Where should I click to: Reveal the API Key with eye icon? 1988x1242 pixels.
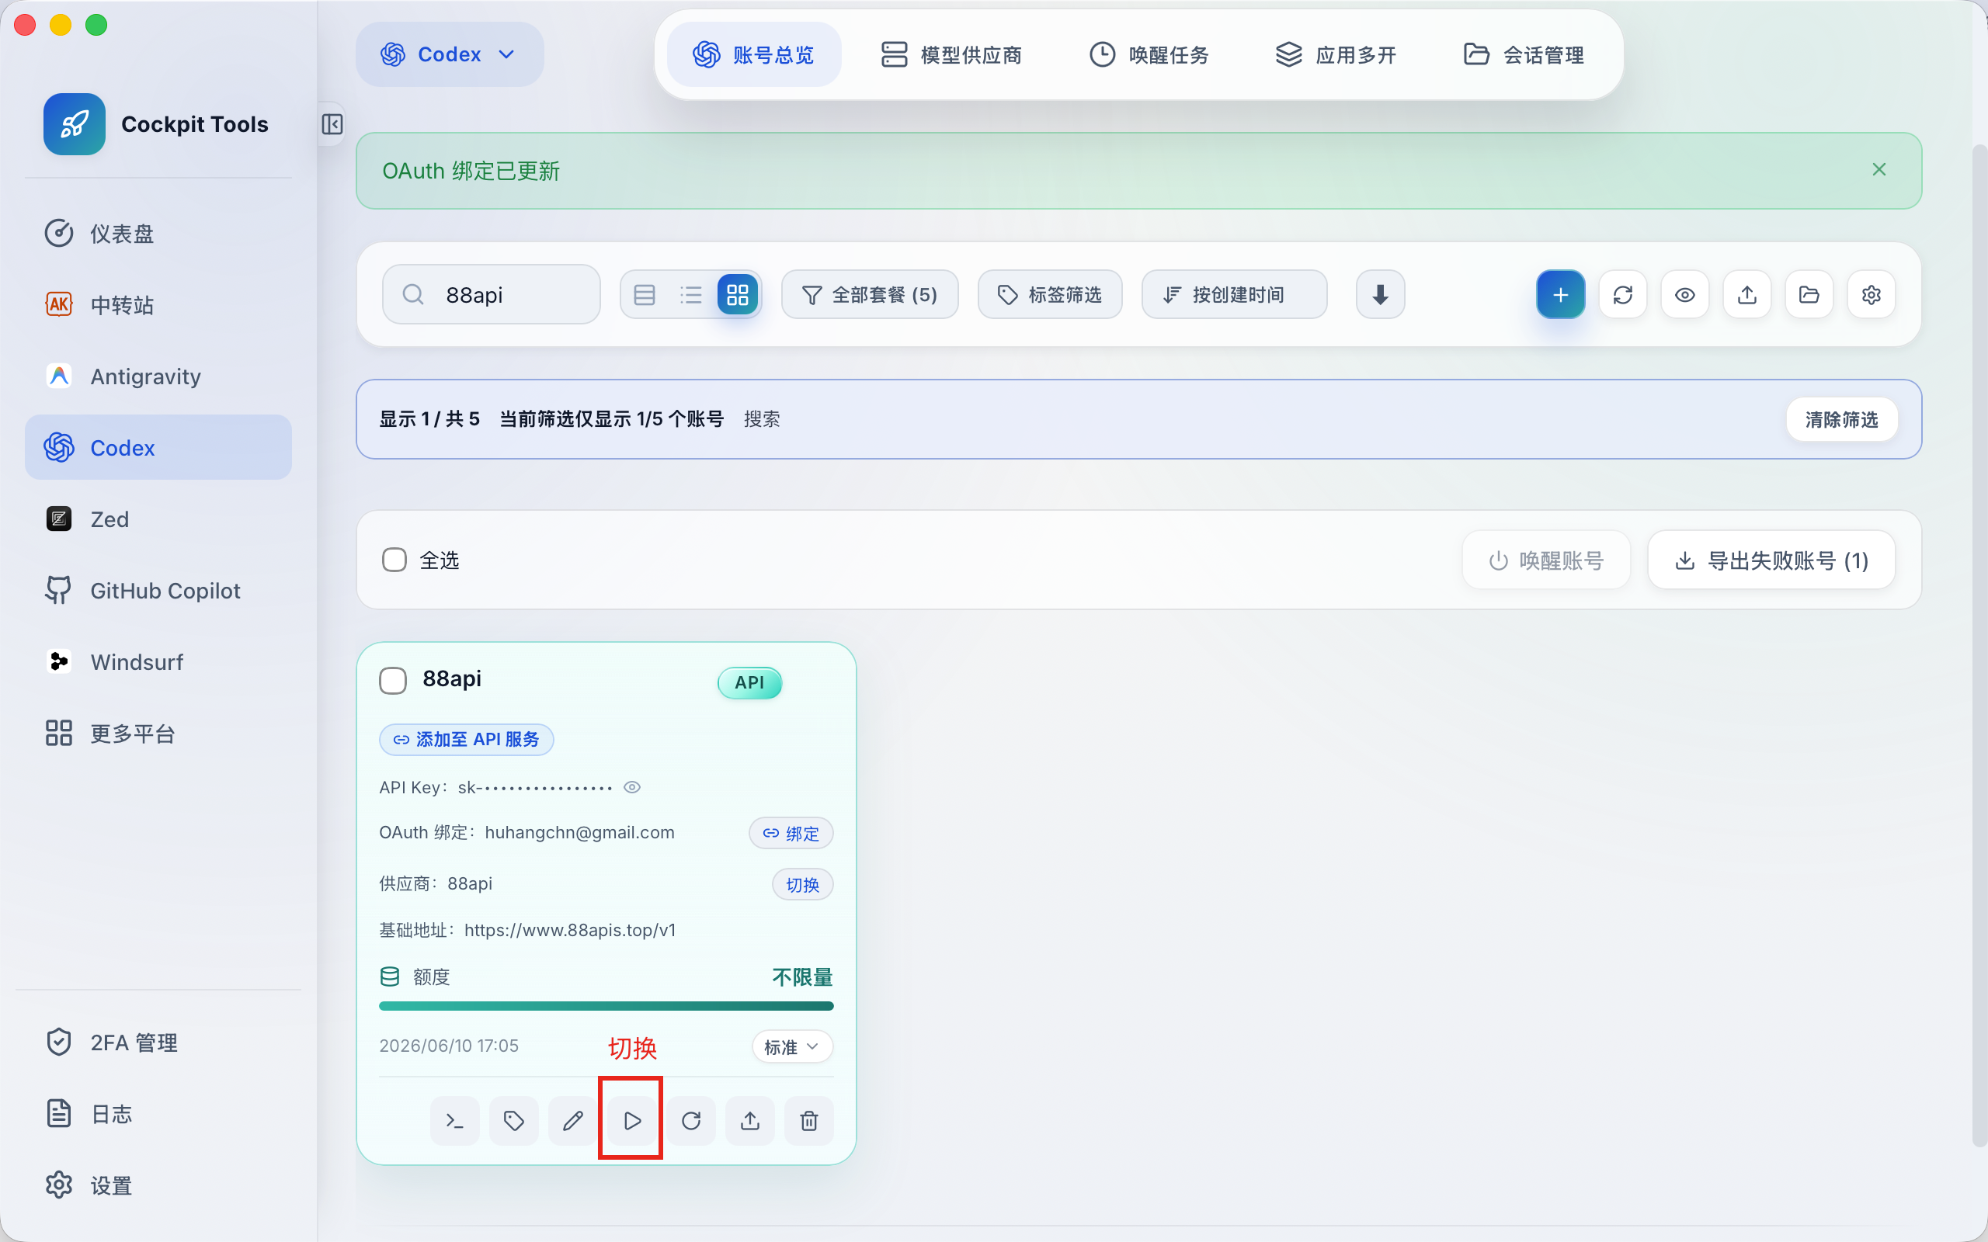click(x=631, y=787)
